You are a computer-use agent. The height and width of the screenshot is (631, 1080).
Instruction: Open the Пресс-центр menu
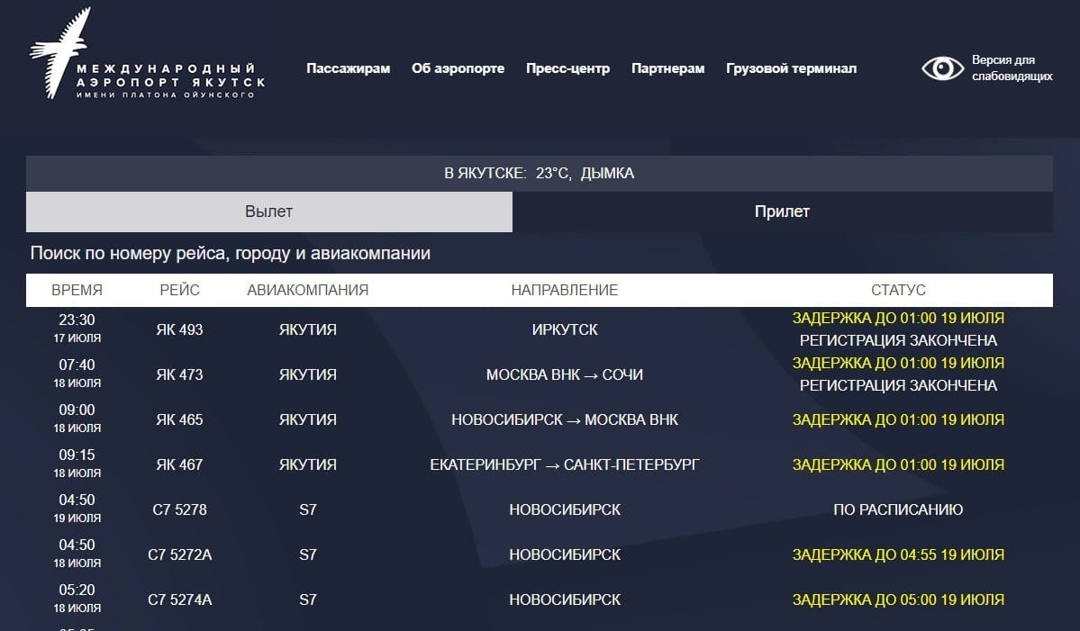pyautogui.click(x=567, y=68)
